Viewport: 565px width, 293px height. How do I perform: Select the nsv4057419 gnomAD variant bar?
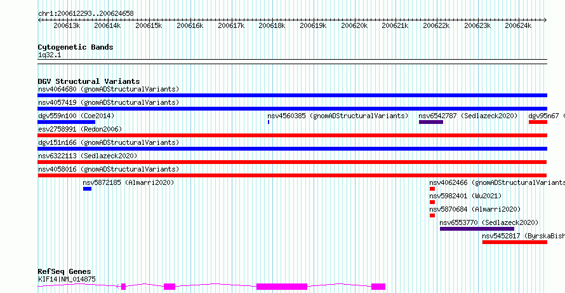click(292, 109)
